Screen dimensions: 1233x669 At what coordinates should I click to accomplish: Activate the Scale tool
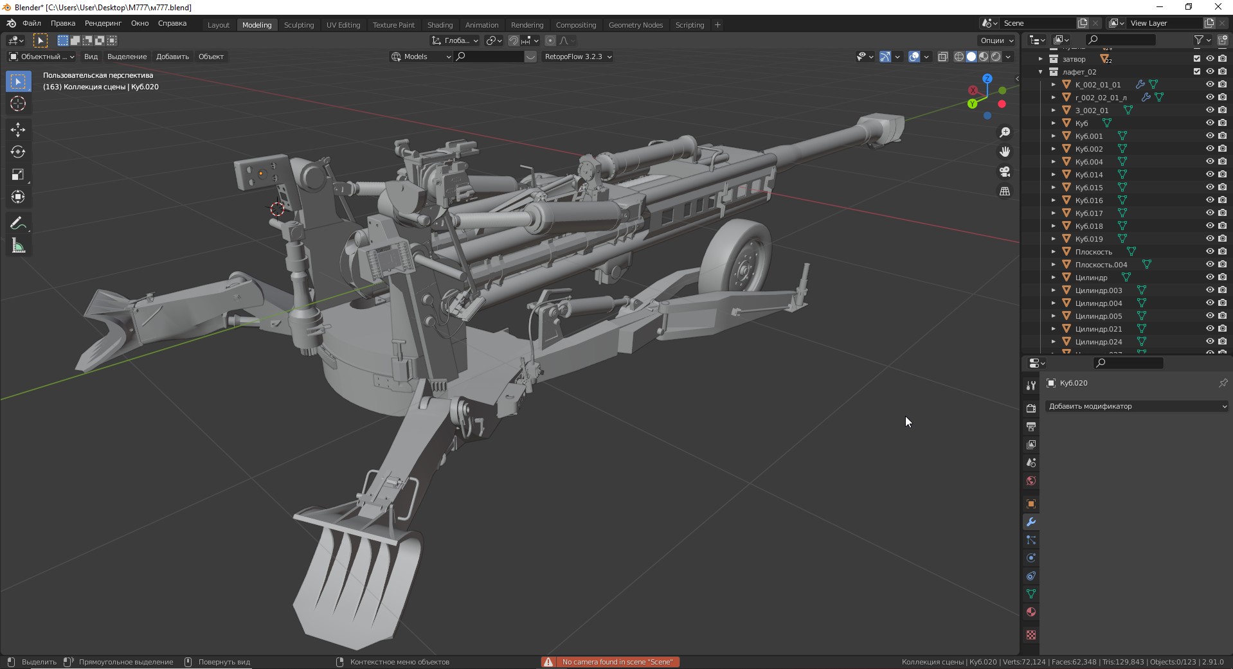coord(18,175)
